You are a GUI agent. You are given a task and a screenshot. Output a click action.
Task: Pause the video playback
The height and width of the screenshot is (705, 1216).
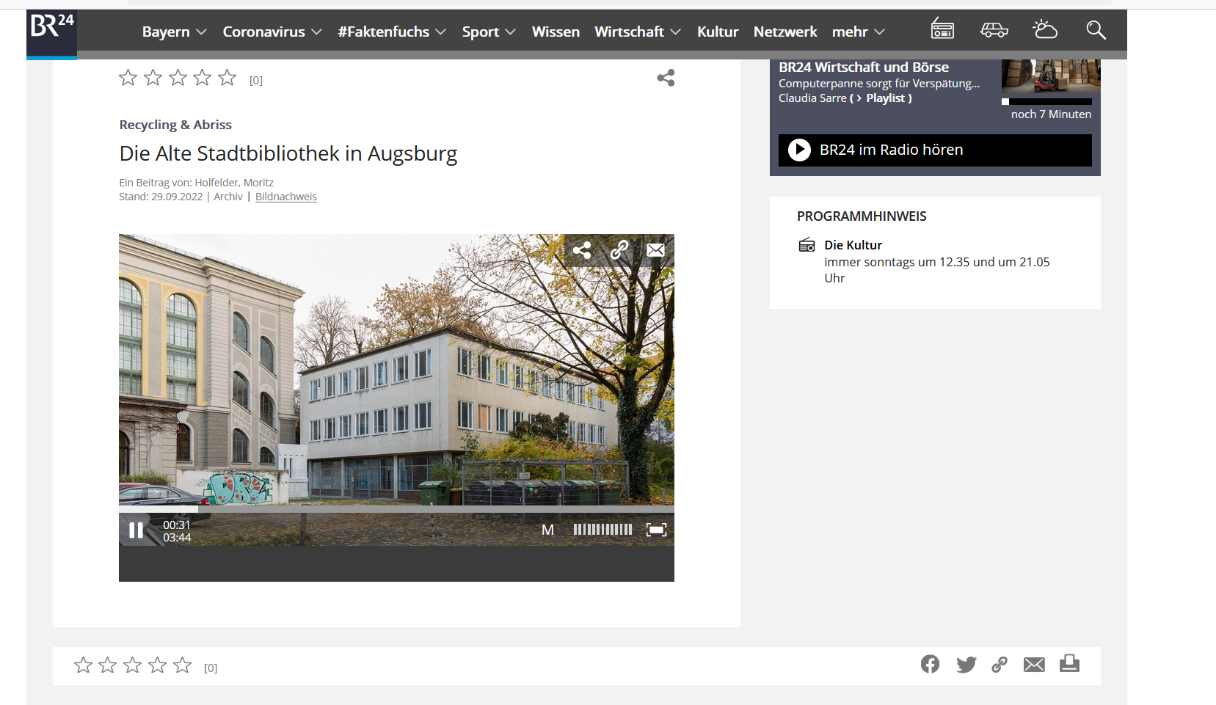[x=136, y=530]
